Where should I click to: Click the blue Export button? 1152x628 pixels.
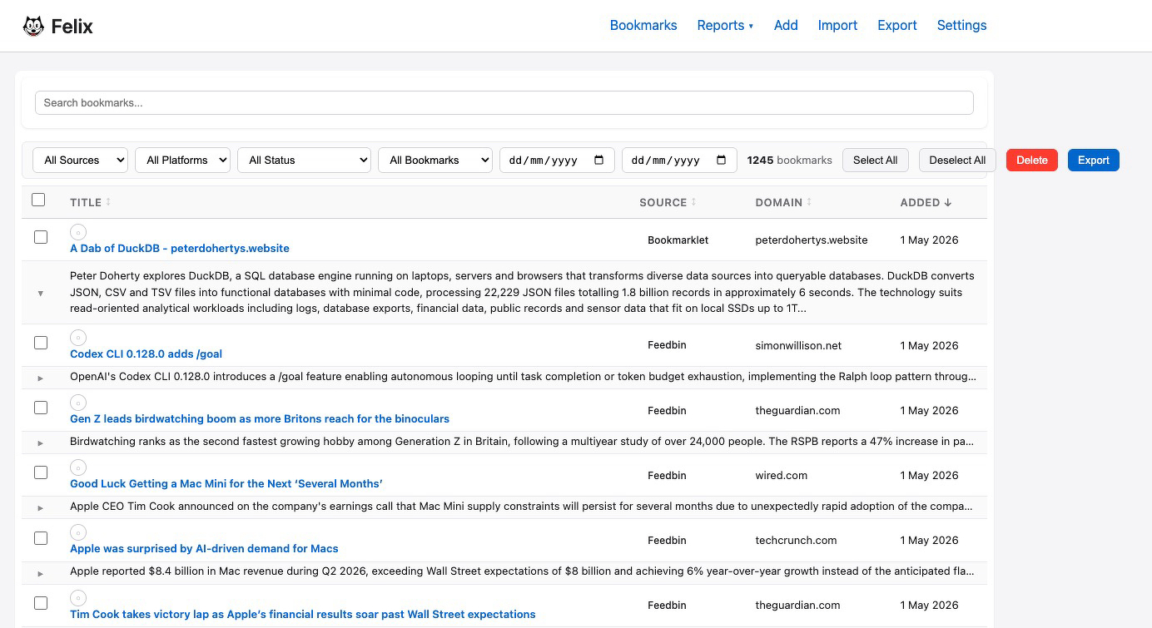pos(1094,160)
